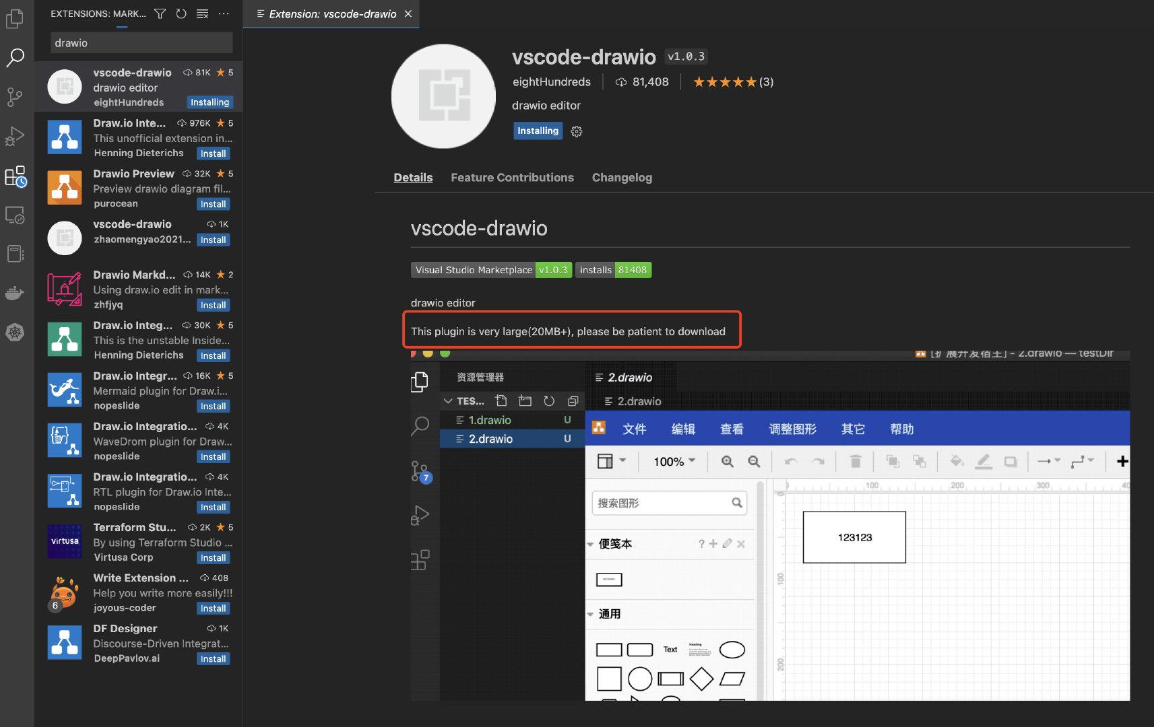Open the Docker view in the activity bar
1154x727 pixels.
15,293
